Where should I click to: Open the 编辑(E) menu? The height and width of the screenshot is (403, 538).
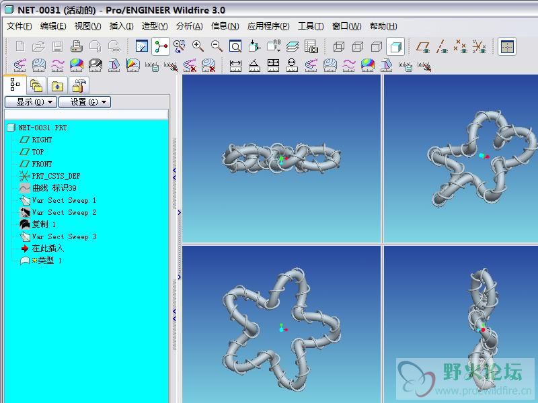pyautogui.click(x=53, y=26)
